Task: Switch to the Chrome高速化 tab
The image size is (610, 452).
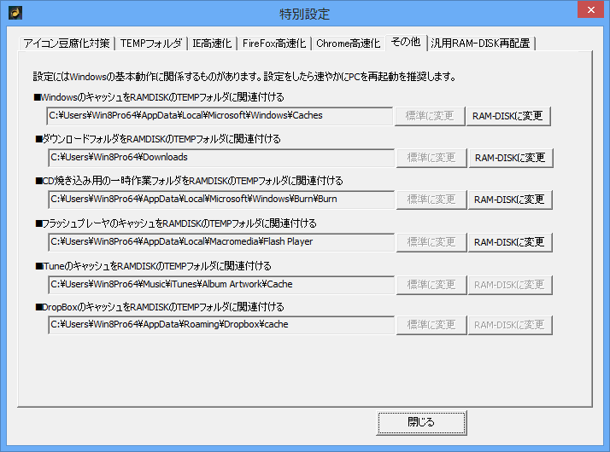Action: click(x=348, y=43)
